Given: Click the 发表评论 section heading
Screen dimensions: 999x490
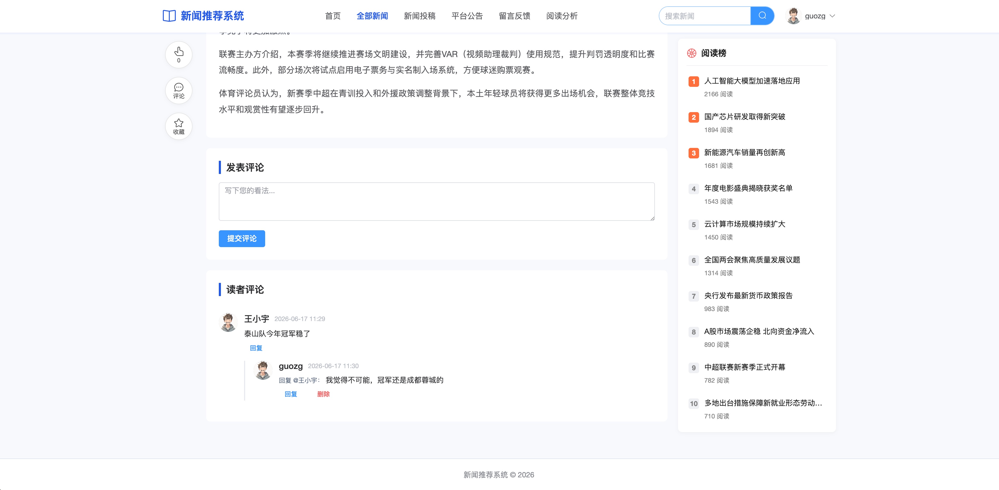Looking at the screenshot, I should pos(245,167).
